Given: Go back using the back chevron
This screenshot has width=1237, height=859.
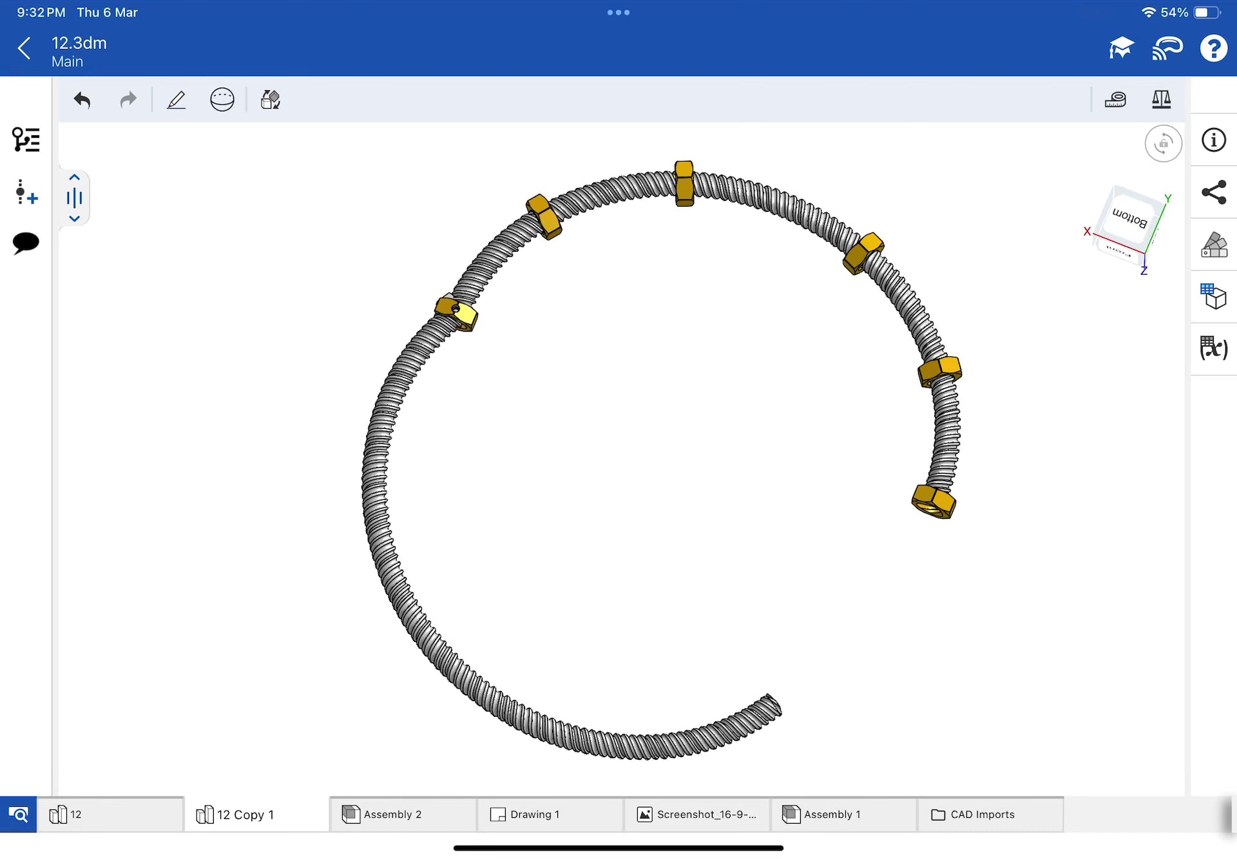Looking at the screenshot, I should 24,48.
